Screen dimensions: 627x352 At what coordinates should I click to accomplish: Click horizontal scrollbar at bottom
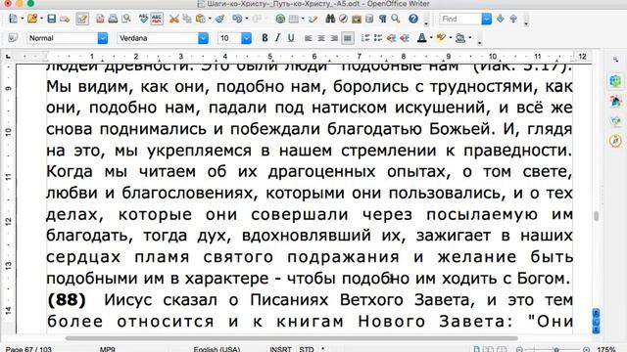[292, 338]
